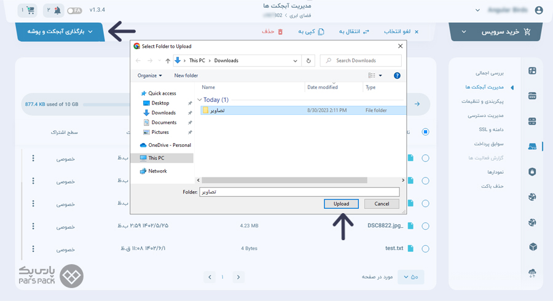The width and height of the screenshot is (553, 301).
Task: Go to previous page in pagination
Action: [x=210, y=277]
